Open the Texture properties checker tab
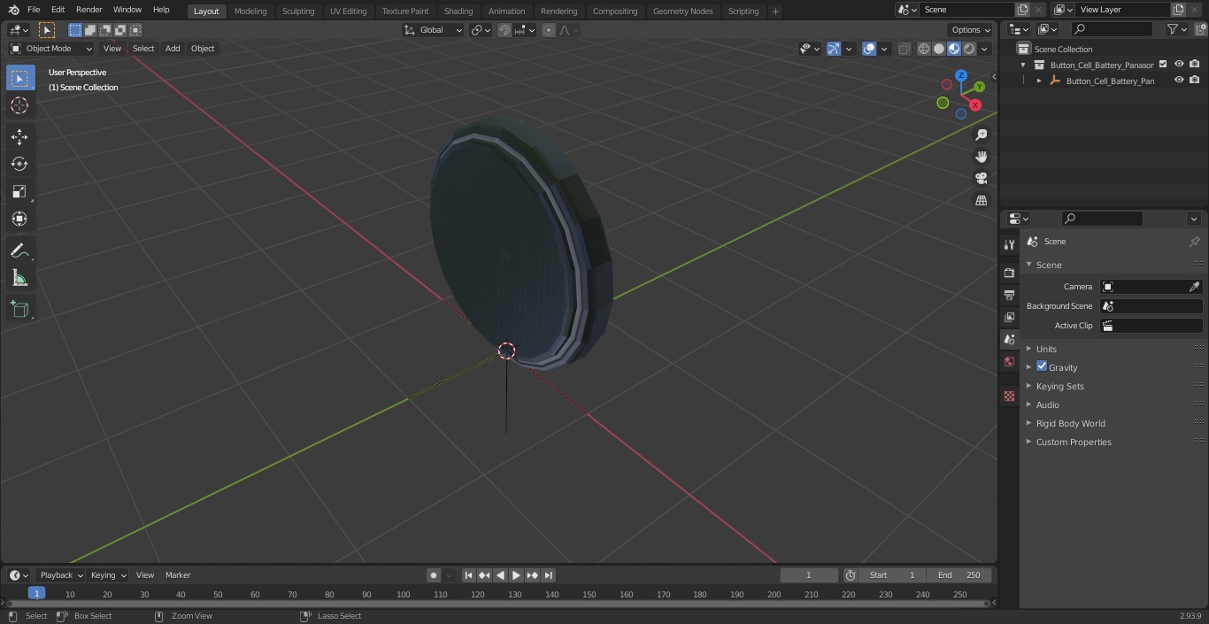The width and height of the screenshot is (1209, 624). 1009,396
